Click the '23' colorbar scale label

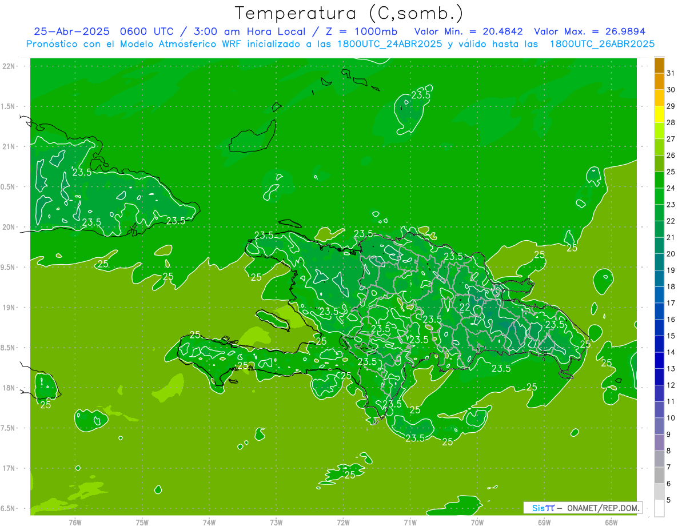671,204
